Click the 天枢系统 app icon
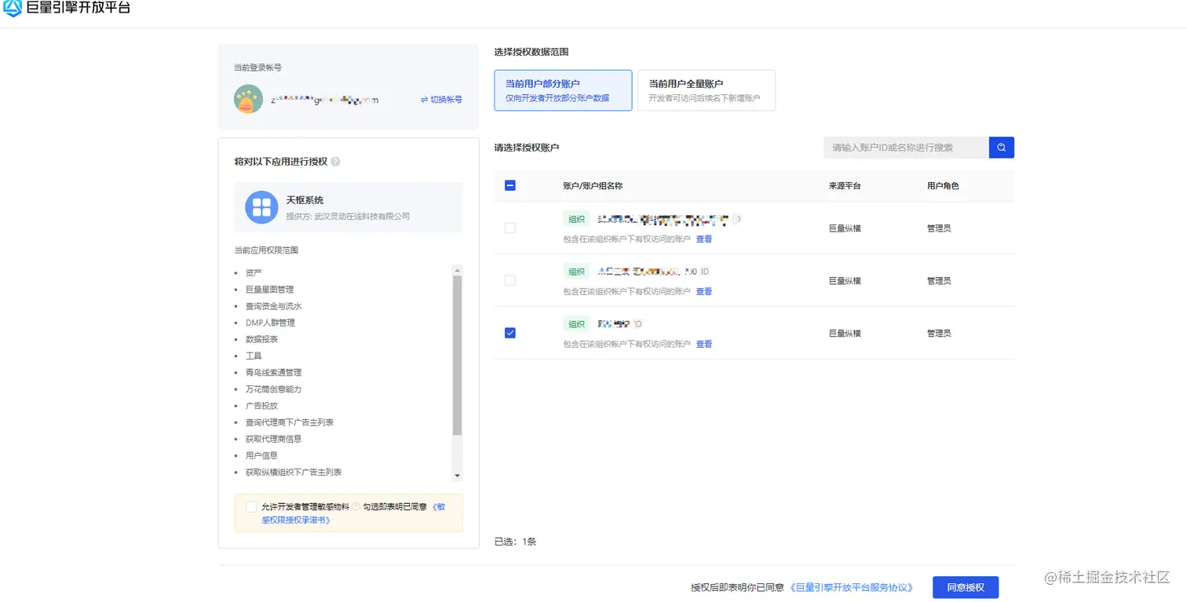 pos(261,207)
